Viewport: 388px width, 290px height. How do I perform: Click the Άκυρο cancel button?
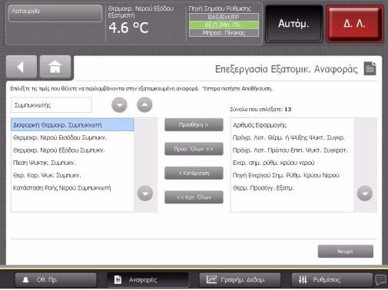click(346, 252)
